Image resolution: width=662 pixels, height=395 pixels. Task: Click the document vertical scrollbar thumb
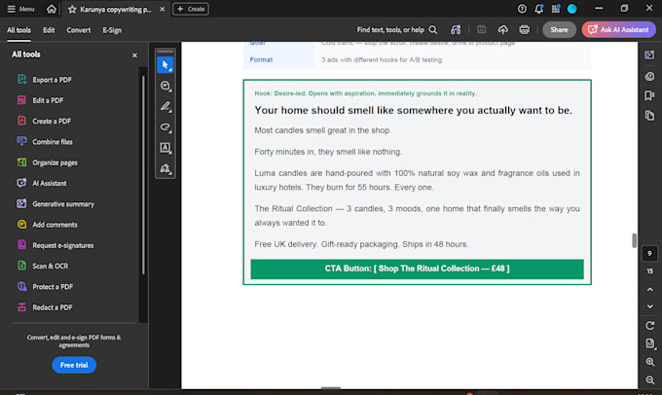(634, 240)
